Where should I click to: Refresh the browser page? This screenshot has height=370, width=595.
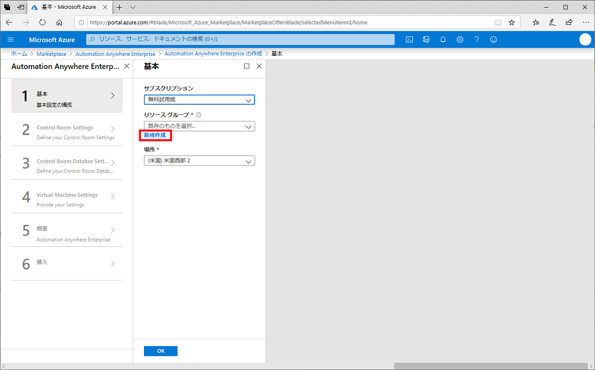tap(42, 23)
